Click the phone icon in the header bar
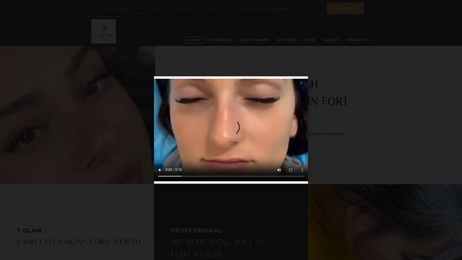 [173, 8]
